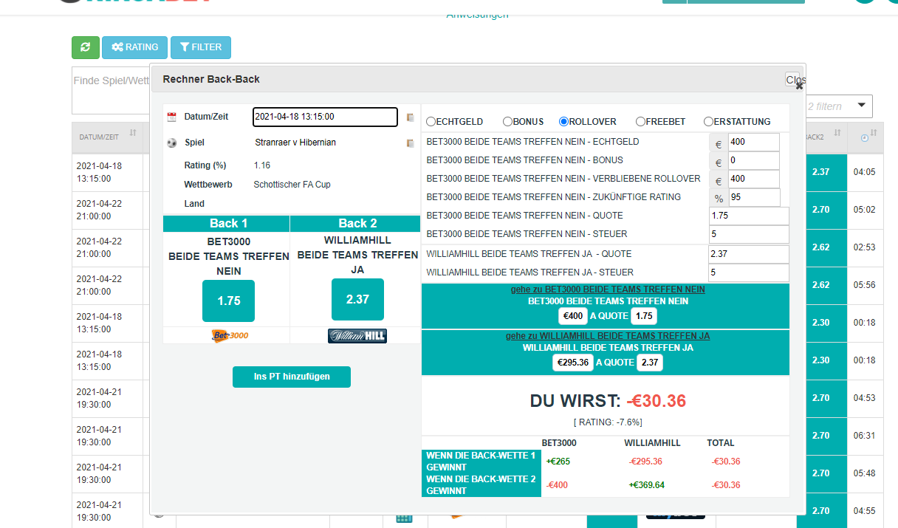Click background table time cell 05:48

(864, 473)
